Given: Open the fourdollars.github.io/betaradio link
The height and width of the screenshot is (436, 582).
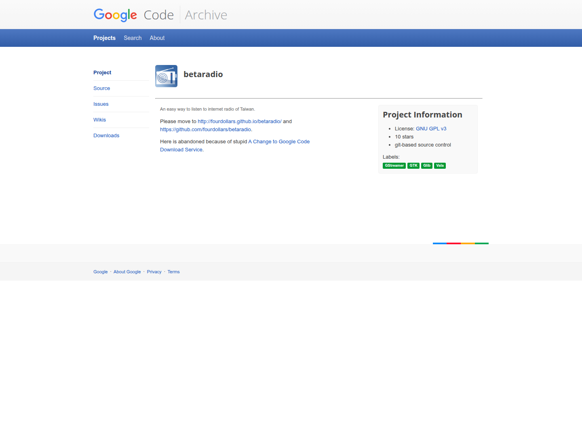Looking at the screenshot, I should [240, 122].
